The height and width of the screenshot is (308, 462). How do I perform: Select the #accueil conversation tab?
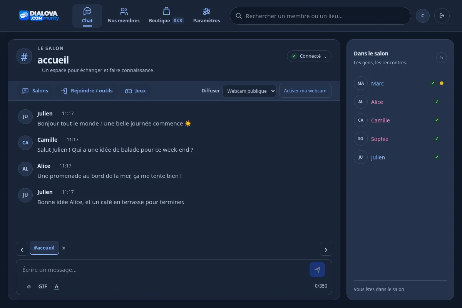(44, 248)
